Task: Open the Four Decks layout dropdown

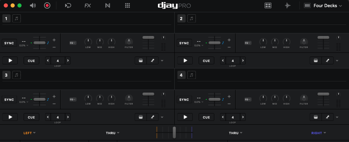Action: (x=327, y=5)
